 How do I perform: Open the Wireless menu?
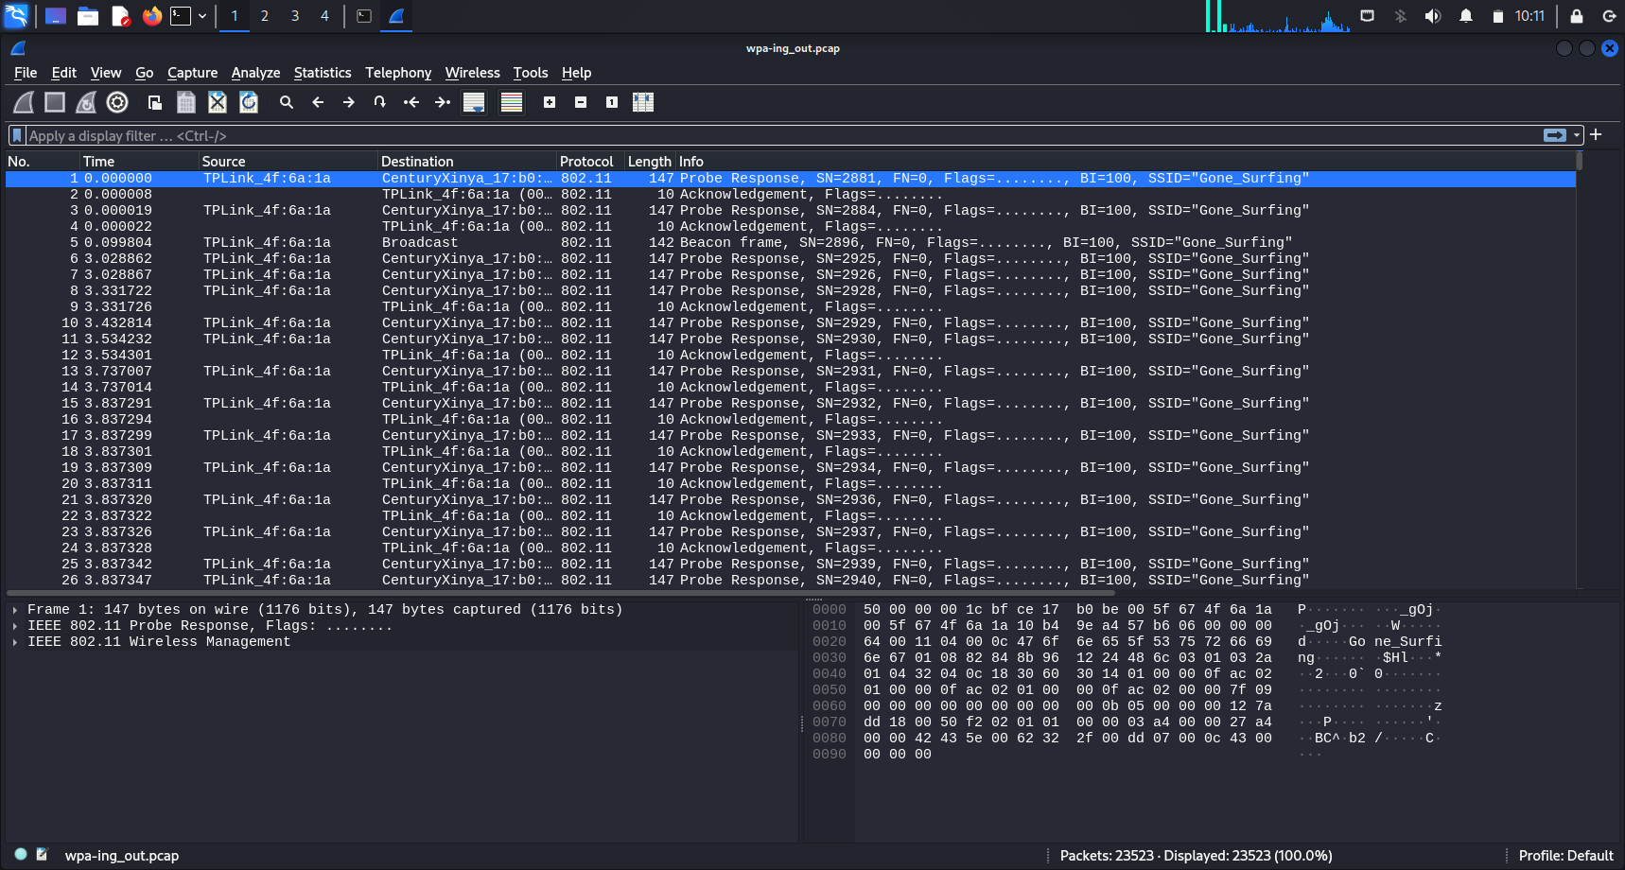click(x=472, y=73)
